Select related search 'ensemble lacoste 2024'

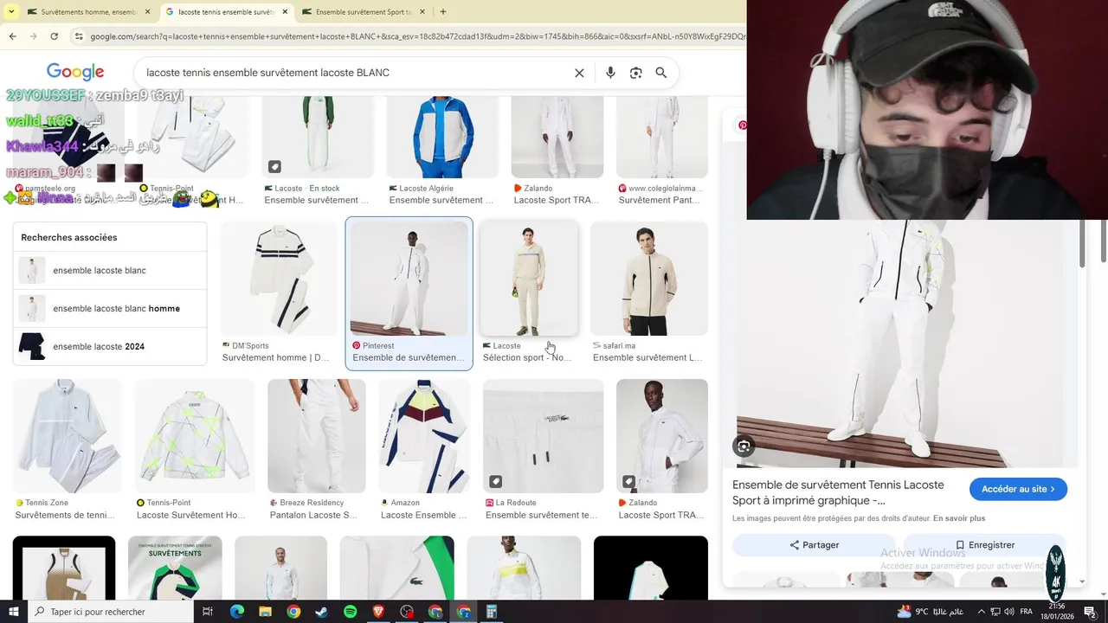click(110, 346)
